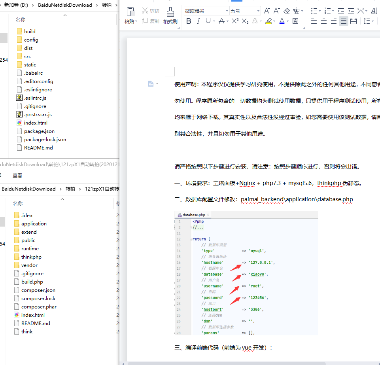Image resolution: width=380 pixels, height=365 pixels.
Task: Expand the highlight color dropdown arrow
Action: (274, 21)
